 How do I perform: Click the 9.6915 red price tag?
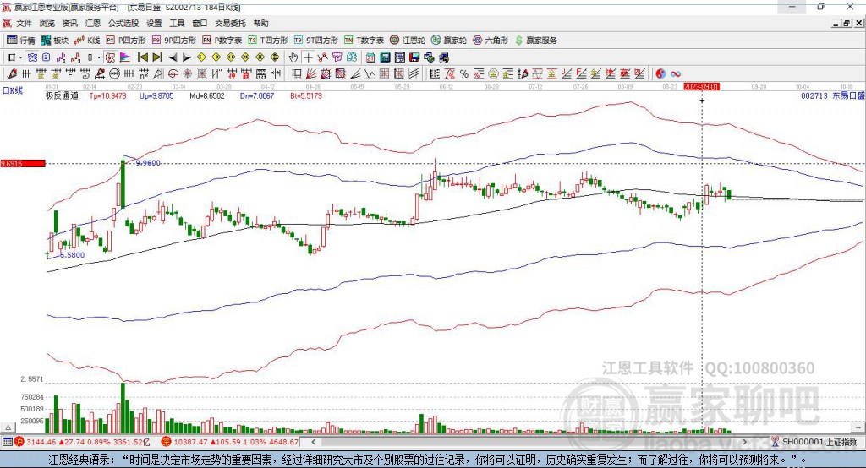pyautogui.click(x=23, y=163)
